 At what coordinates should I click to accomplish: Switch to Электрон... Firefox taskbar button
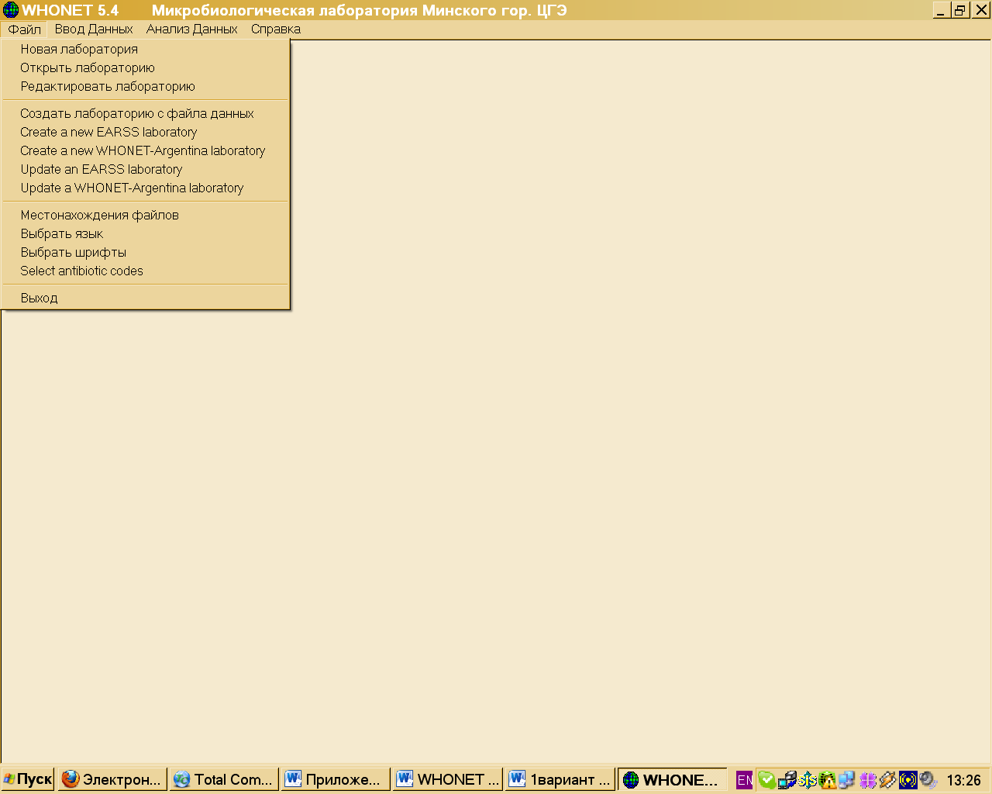tap(112, 779)
